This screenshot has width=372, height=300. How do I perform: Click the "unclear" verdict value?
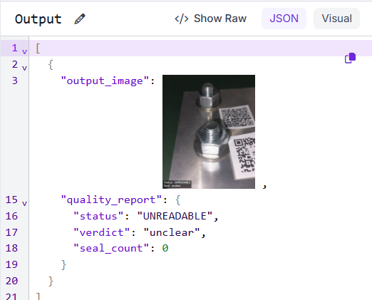coord(172,232)
